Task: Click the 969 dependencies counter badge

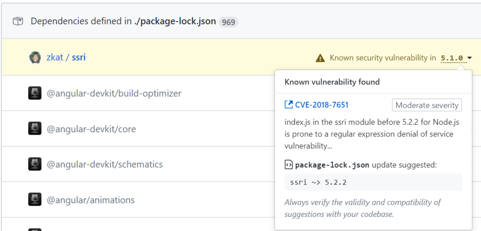Action: coord(228,22)
